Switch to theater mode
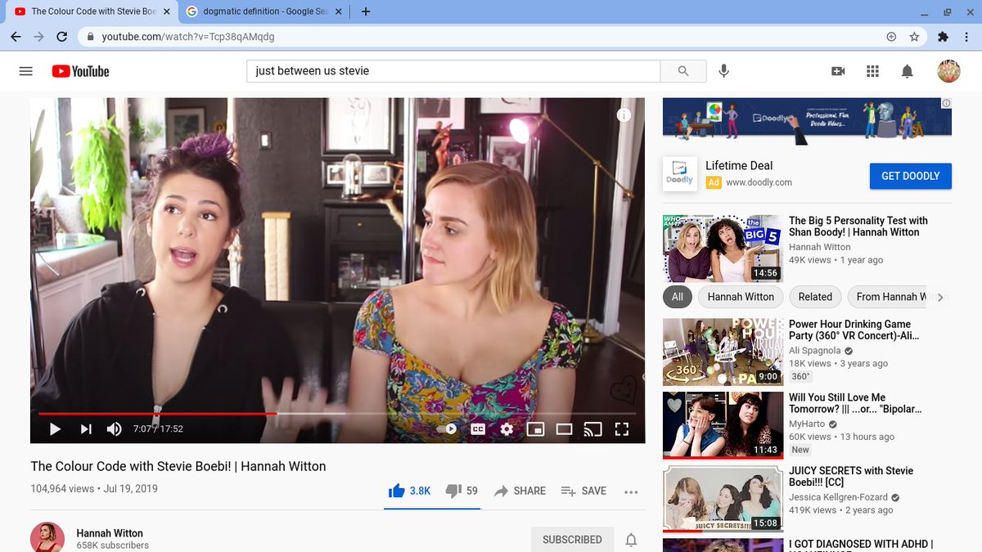Viewport: 982px width, 552px height. tap(564, 429)
